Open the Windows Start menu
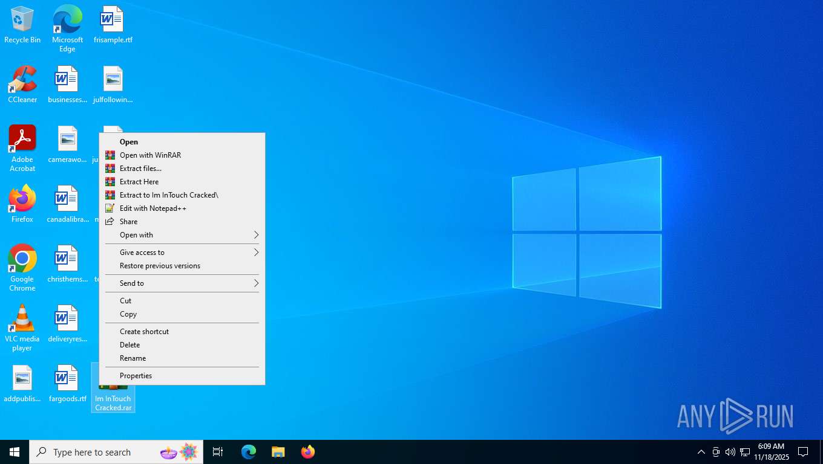 pos(15,452)
